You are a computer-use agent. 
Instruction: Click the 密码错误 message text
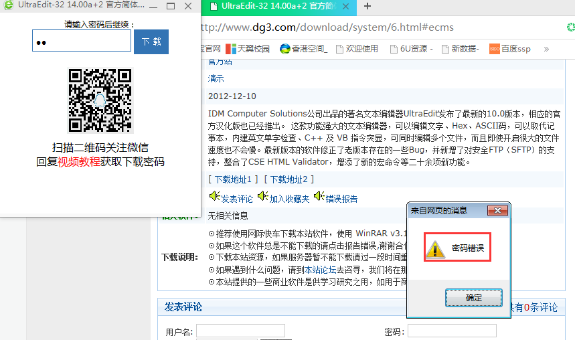pyautogui.click(x=468, y=248)
